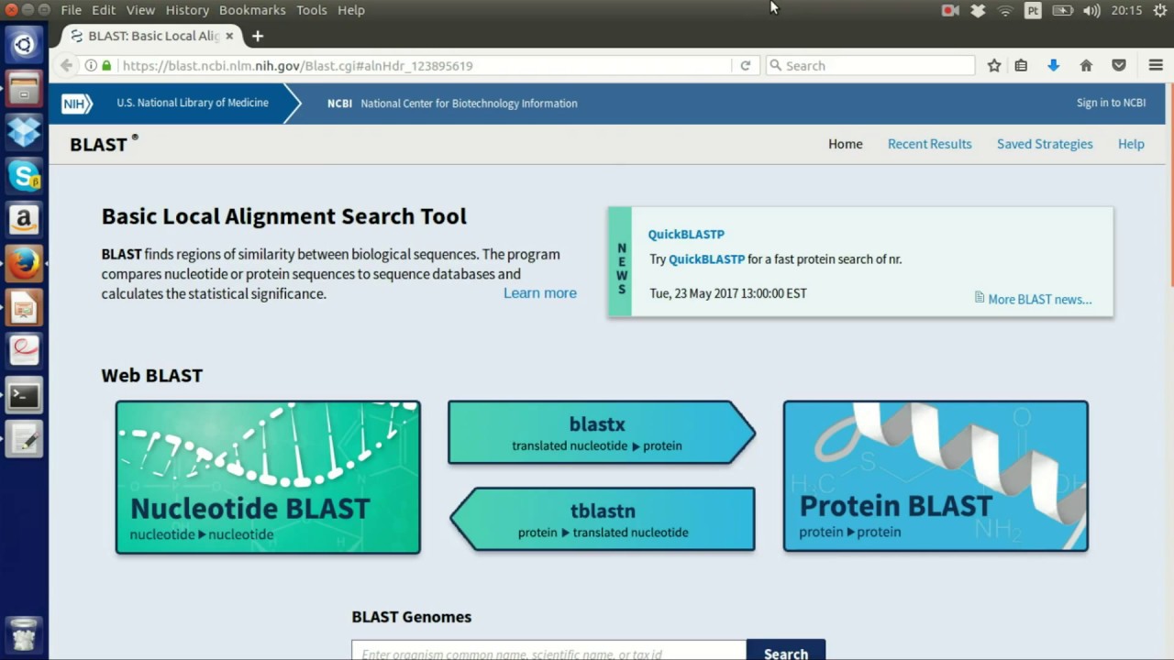Open Amazon launcher icon
The image size is (1174, 660).
tap(24, 221)
